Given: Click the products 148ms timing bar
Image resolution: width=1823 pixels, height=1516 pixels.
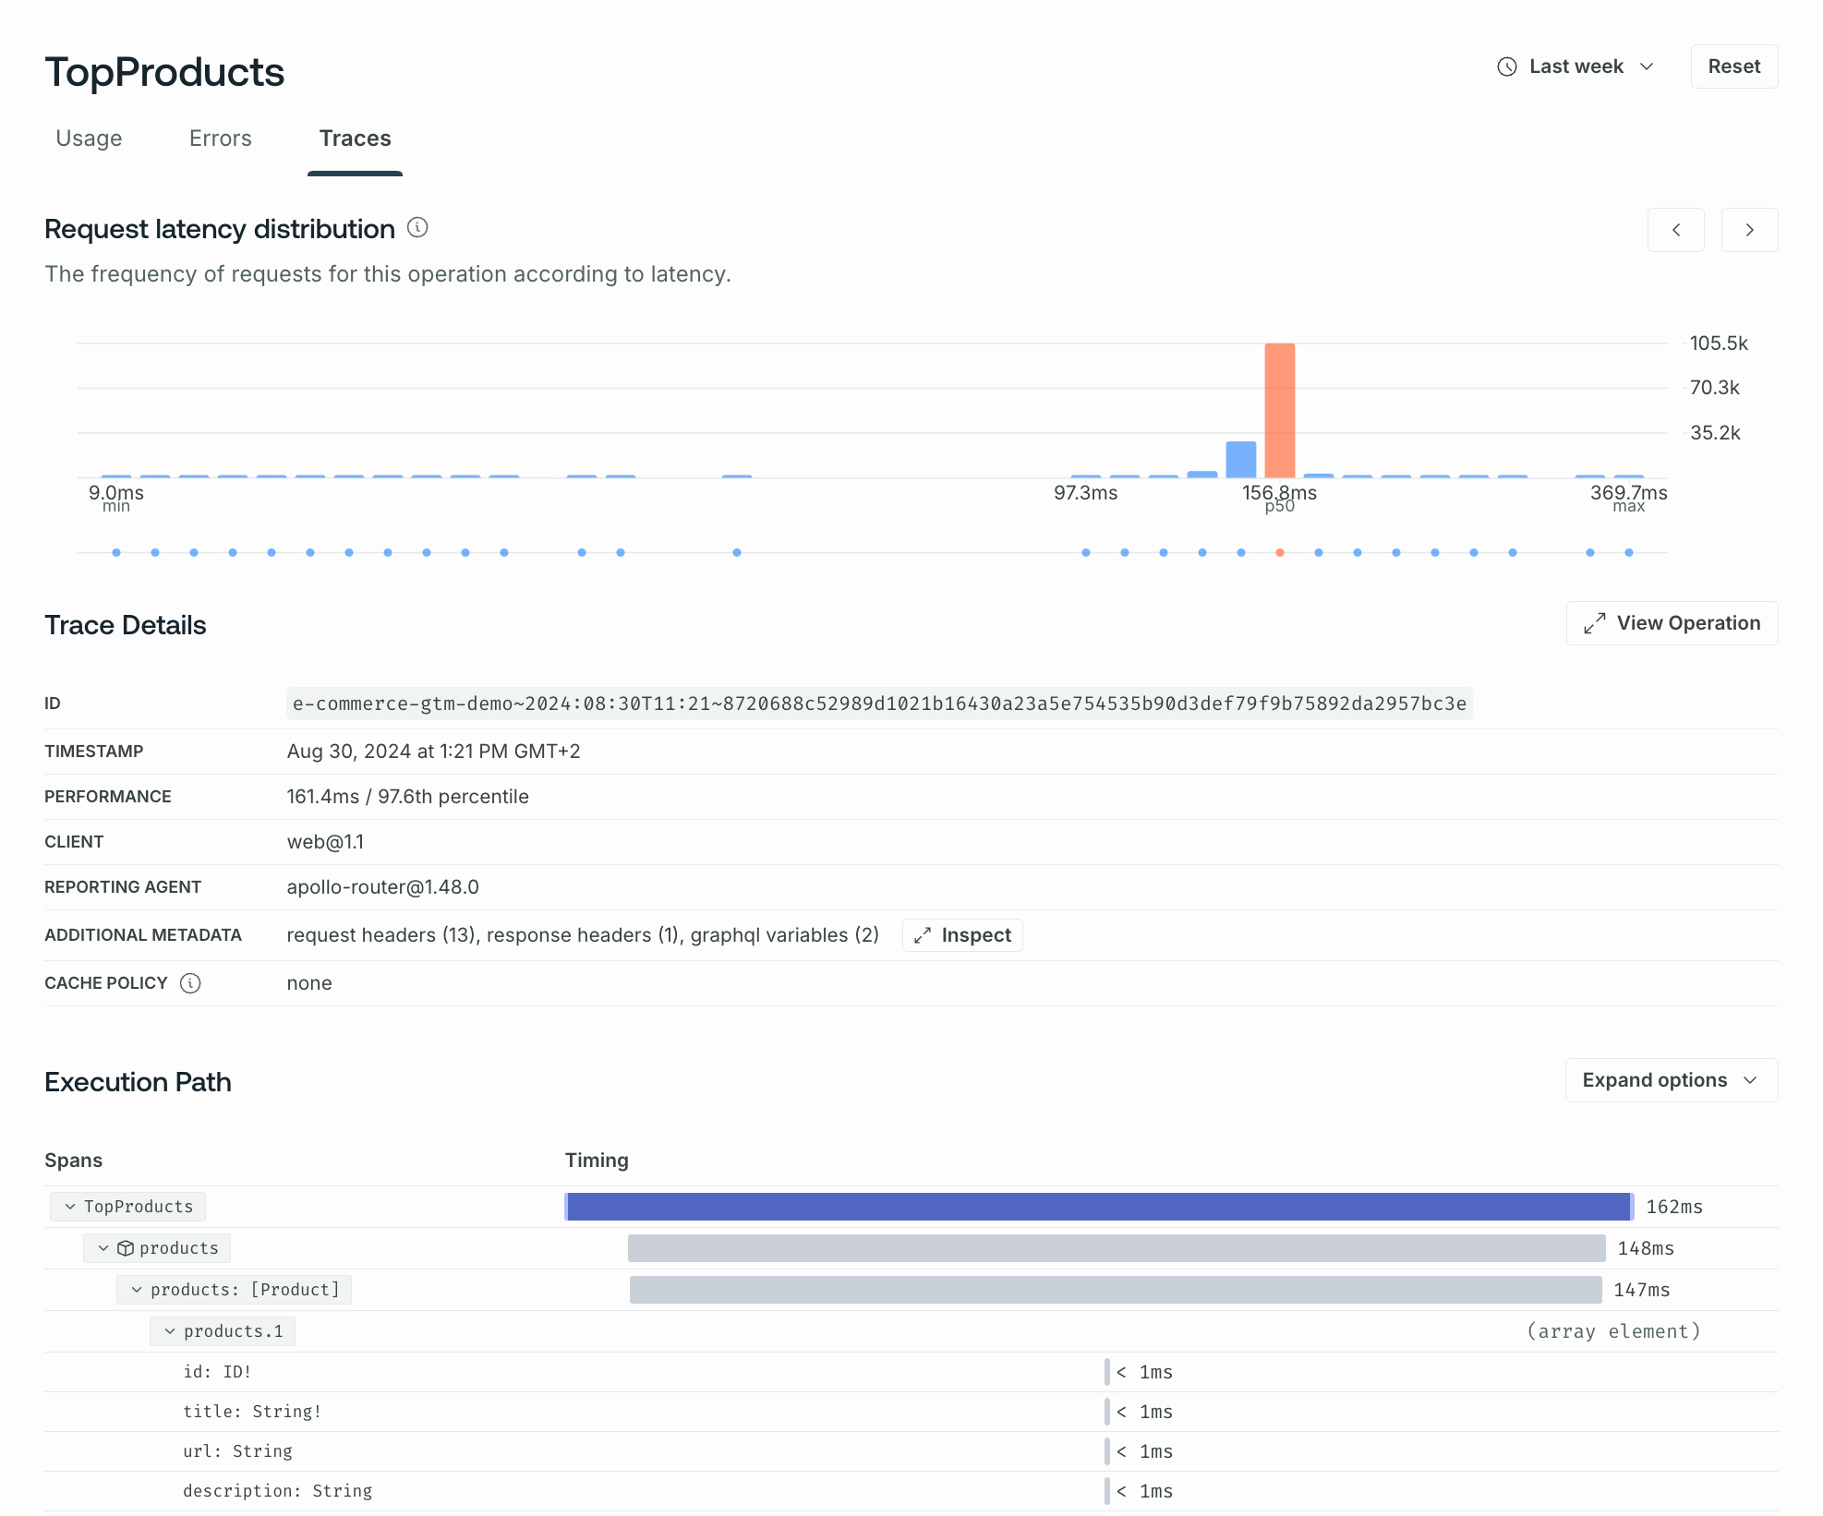Looking at the screenshot, I should (1117, 1248).
